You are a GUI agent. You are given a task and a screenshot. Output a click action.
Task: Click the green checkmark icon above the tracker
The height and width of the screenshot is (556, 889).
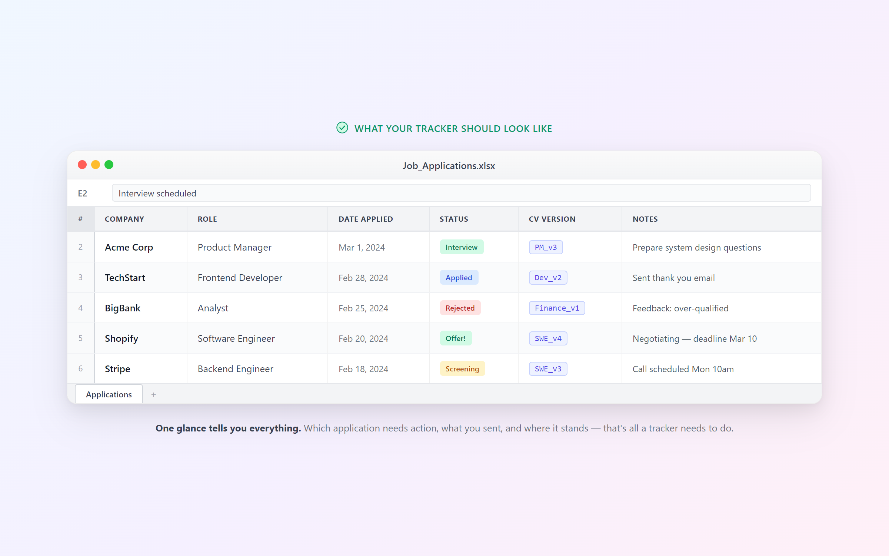pos(342,128)
